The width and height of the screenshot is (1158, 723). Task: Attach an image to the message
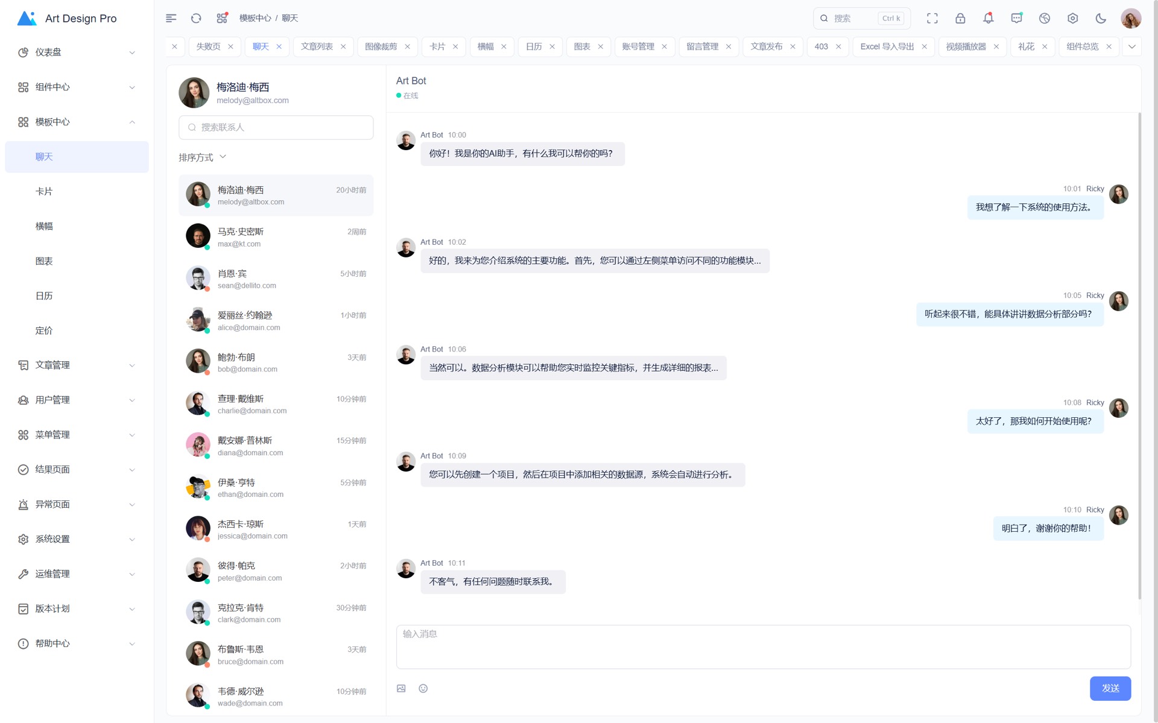[401, 689]
